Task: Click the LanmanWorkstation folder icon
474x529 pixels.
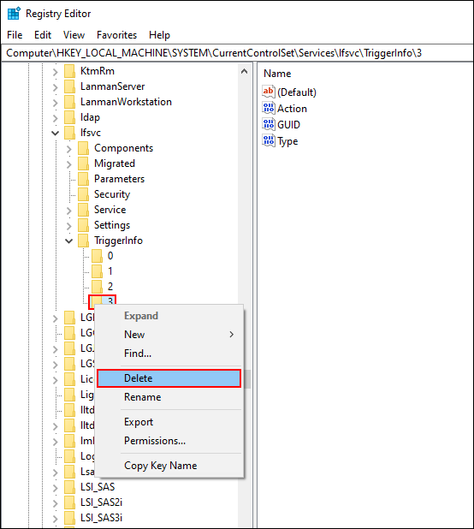Action: (x=70, y=102)
